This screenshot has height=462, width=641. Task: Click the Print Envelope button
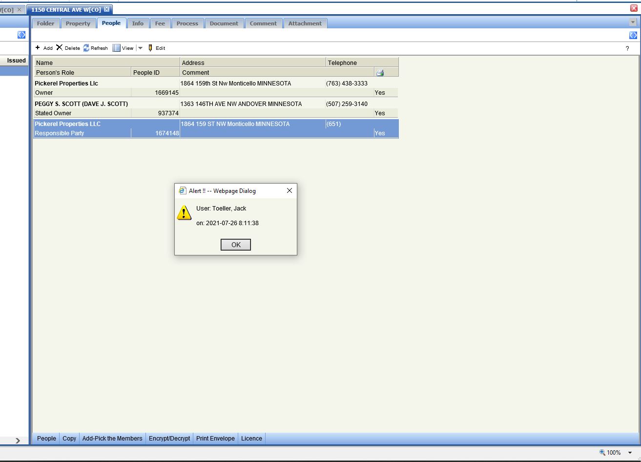coord(215,439)
